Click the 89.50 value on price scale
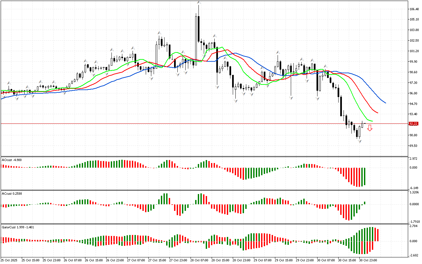 (414, 146)
